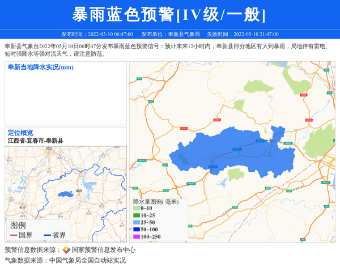The image size is (340, 267).
Task: Select the 50~100 dark blue legend swatch
Action: click(137, 230)
